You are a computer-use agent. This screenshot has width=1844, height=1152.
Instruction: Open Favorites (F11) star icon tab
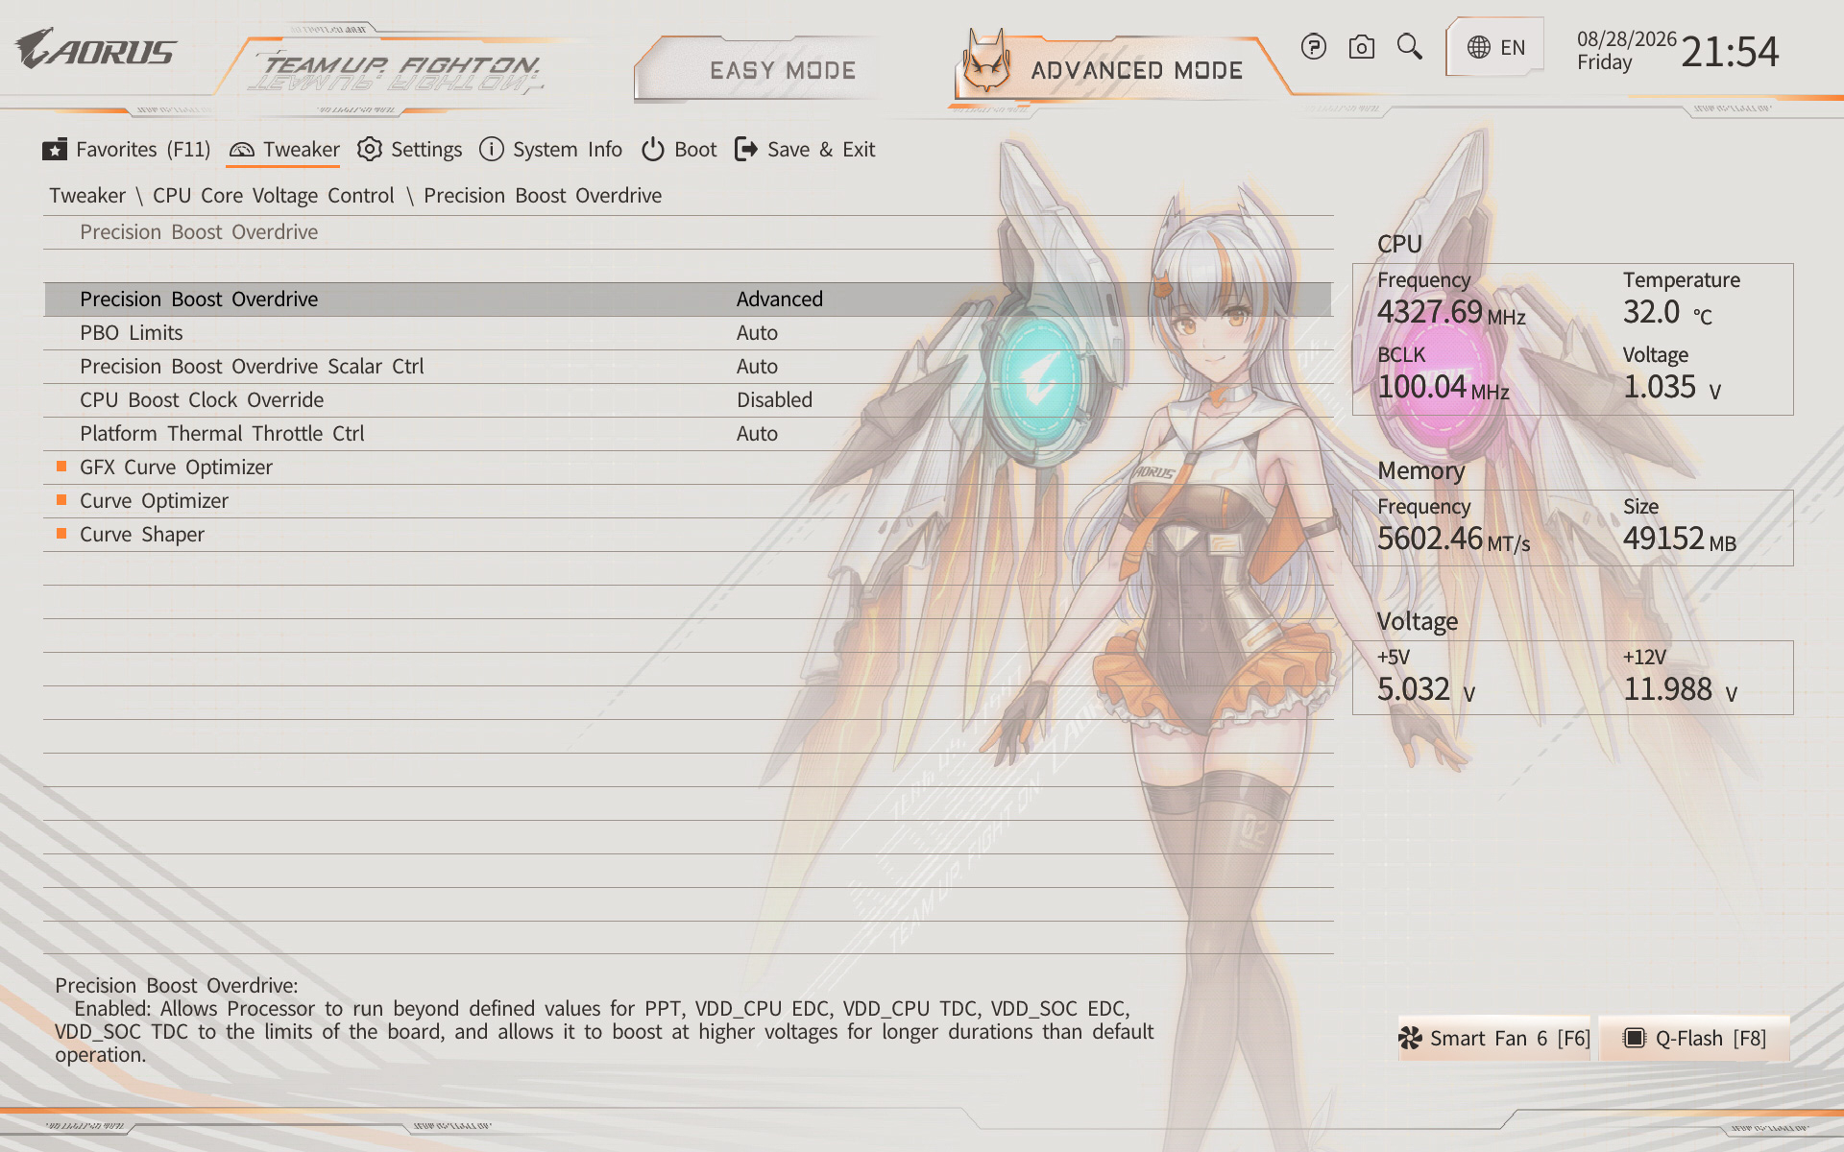click(126, 150)
